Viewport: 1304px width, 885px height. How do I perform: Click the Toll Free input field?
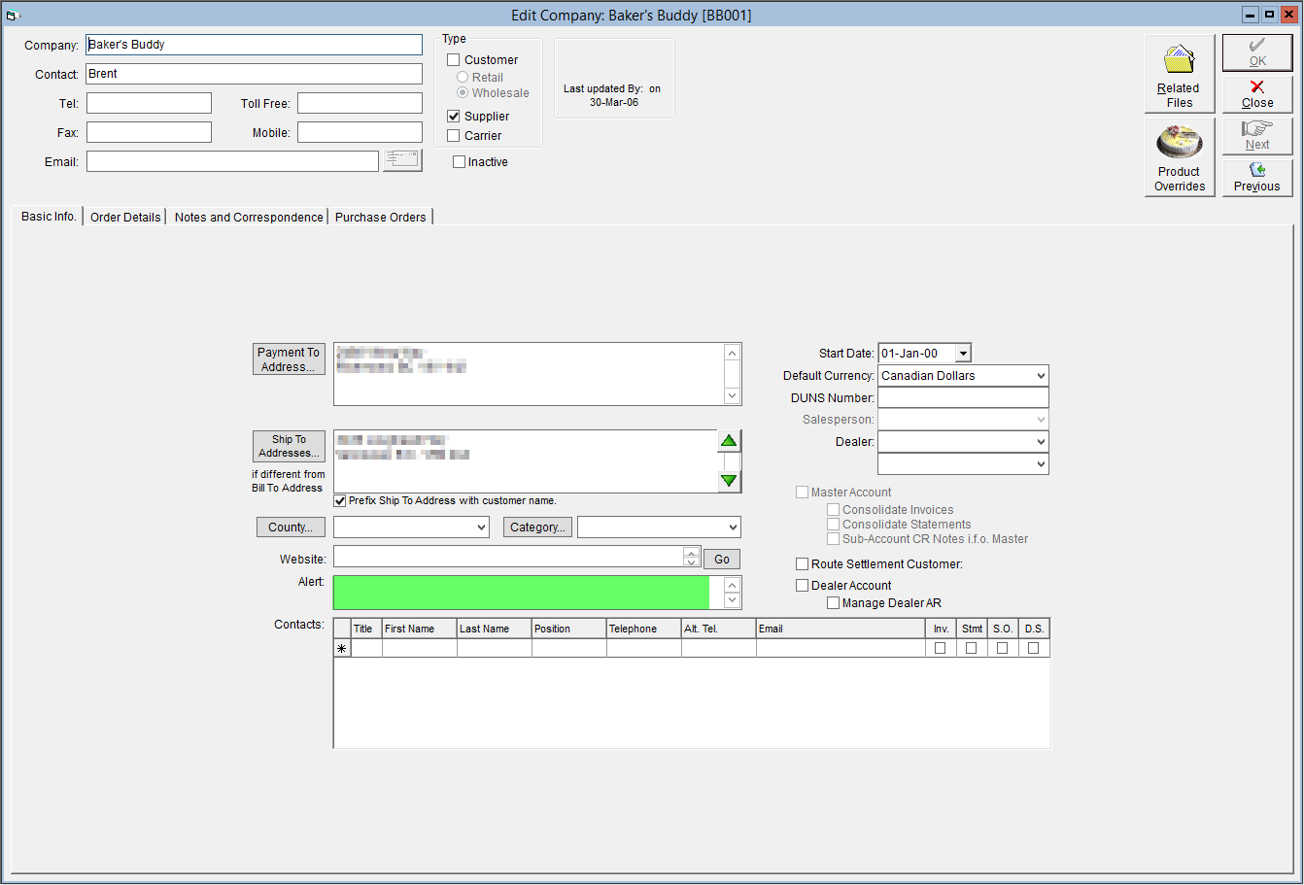(360, 103)
